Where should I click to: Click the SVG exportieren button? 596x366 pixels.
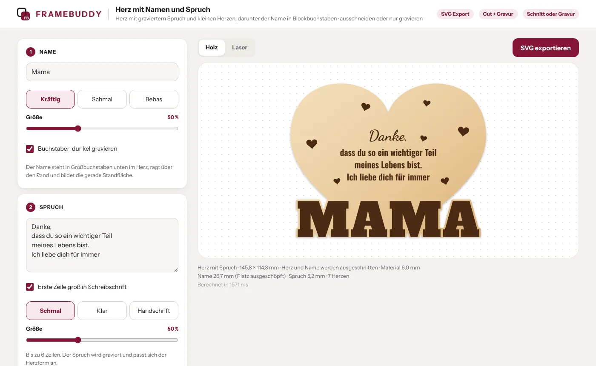click(546, 48)
